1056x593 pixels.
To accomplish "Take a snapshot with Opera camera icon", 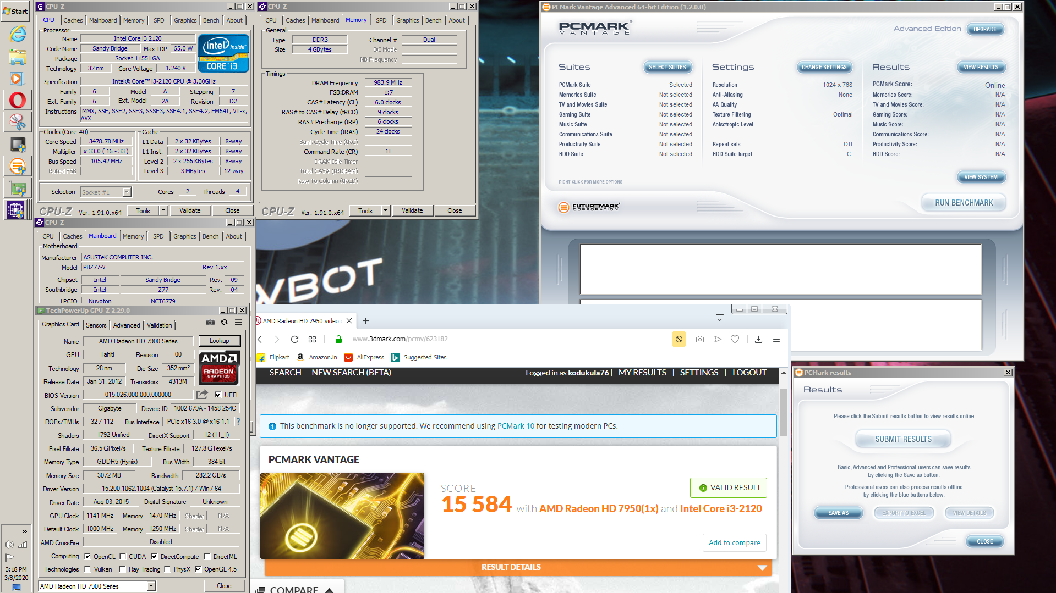I will (699, 340).
